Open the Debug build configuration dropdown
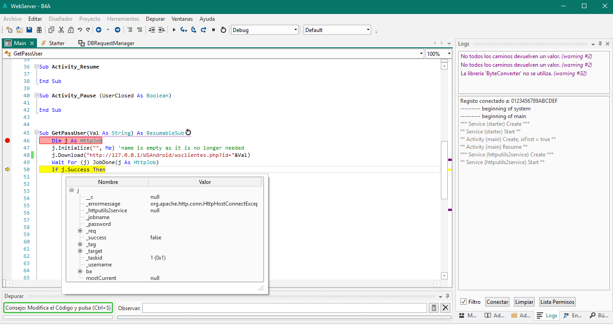The height and width of the screenshot is (325, 613). click(296, 30)
